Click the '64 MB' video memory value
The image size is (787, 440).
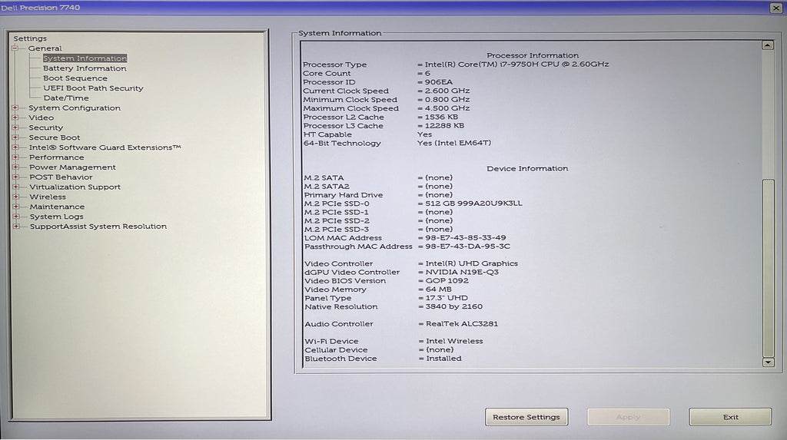pos(439,289)
